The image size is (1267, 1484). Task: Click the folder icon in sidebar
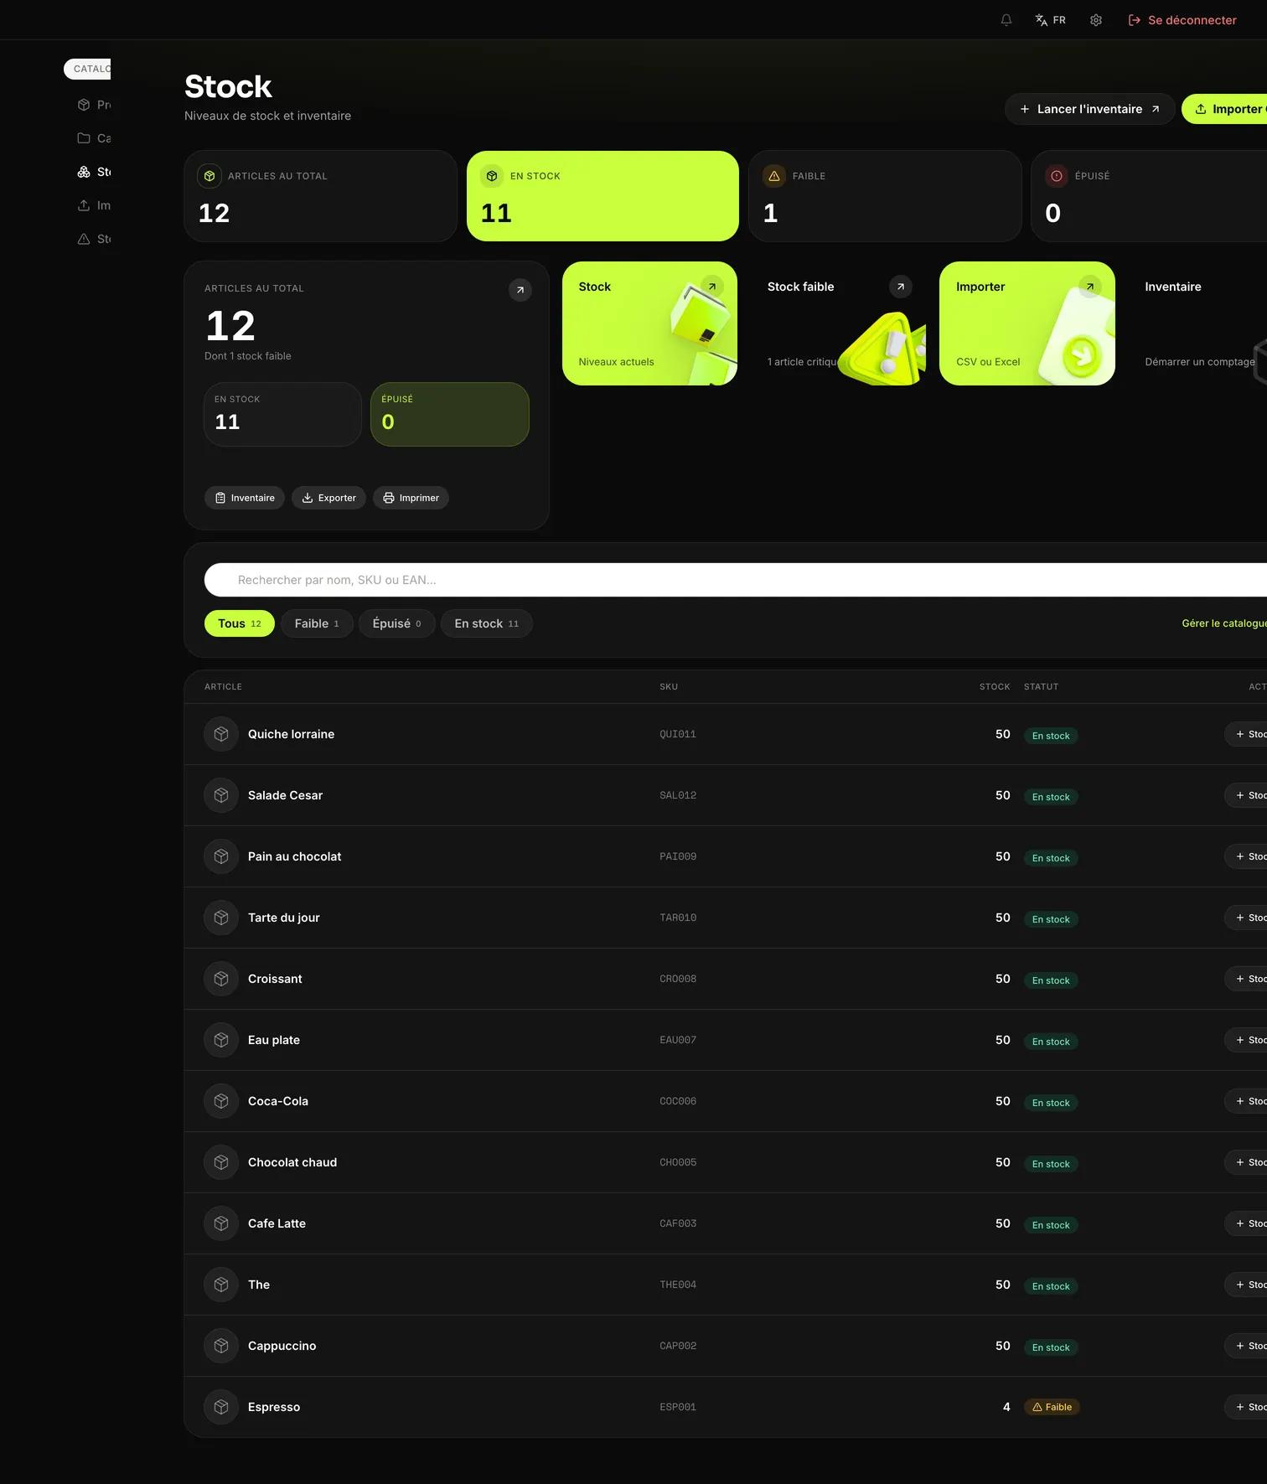84,138
